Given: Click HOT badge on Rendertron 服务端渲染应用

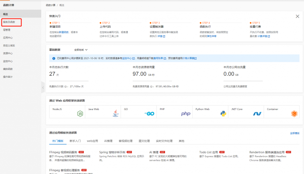Looking at the screenshot, I should click(288, 152).
